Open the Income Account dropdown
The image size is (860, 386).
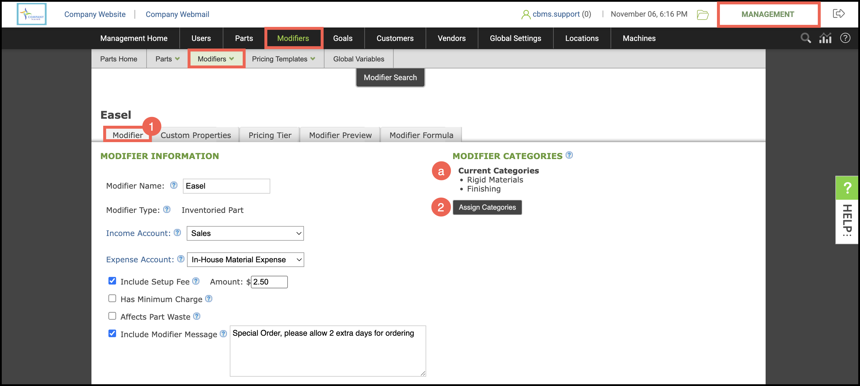click(245, 233)
